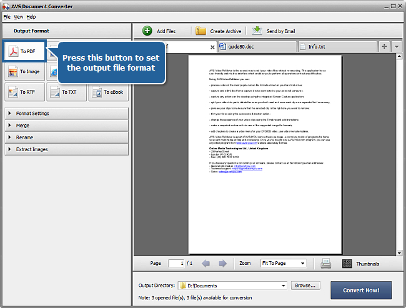This screenshot has height=308, width=406.
Task: Expand the Rename section
Action: pos(67,137)
